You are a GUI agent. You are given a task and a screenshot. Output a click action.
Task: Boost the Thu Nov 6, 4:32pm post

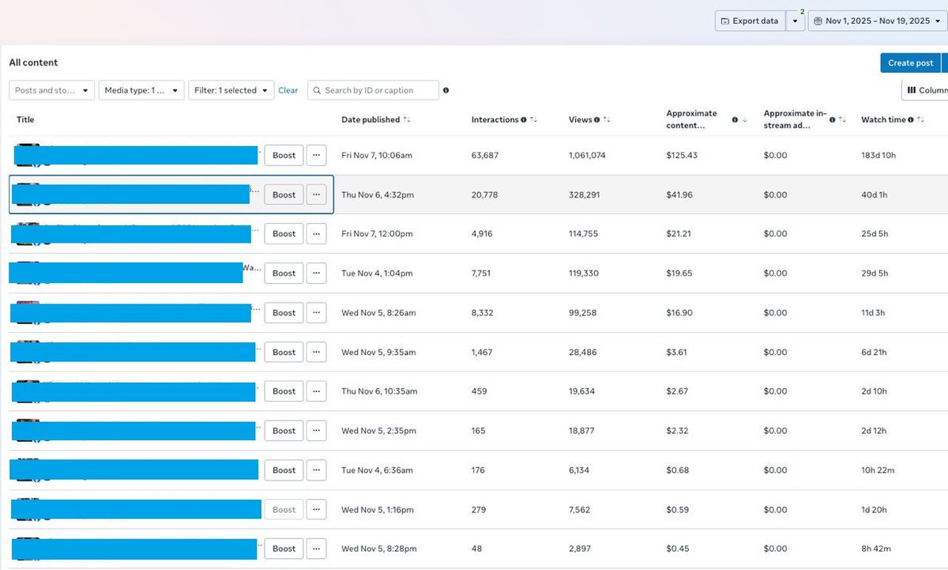[x=284, y=195]
